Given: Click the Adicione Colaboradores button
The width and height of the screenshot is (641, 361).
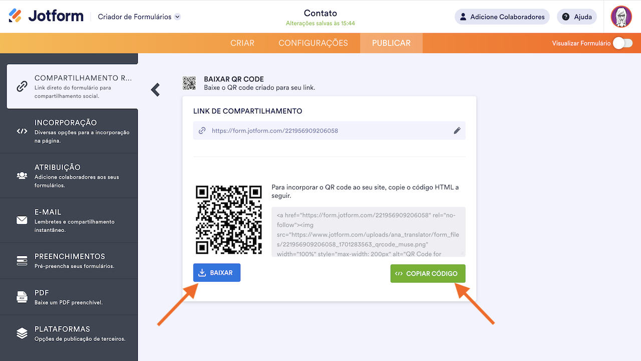Looking at the screenshot, I should point(502,17).
